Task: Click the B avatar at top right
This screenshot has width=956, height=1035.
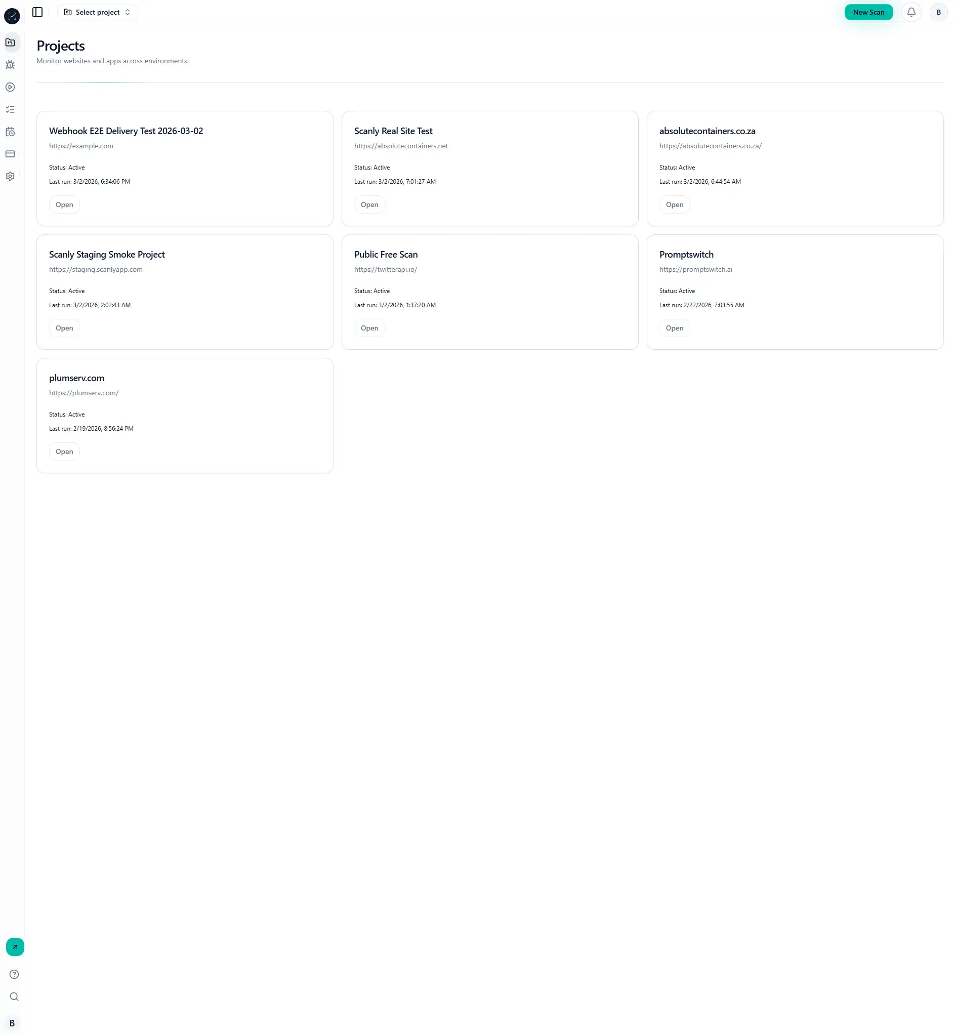Action: pyautogui.click(x=938, y=12)
